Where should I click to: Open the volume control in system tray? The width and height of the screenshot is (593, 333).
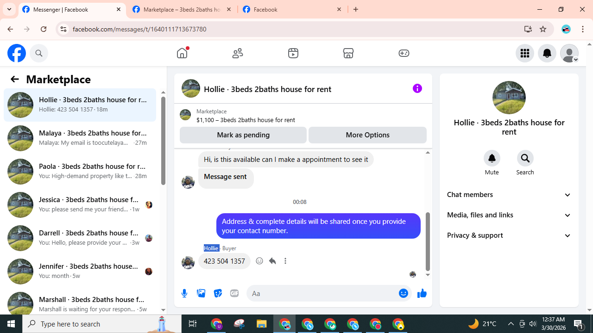(533, 324)
